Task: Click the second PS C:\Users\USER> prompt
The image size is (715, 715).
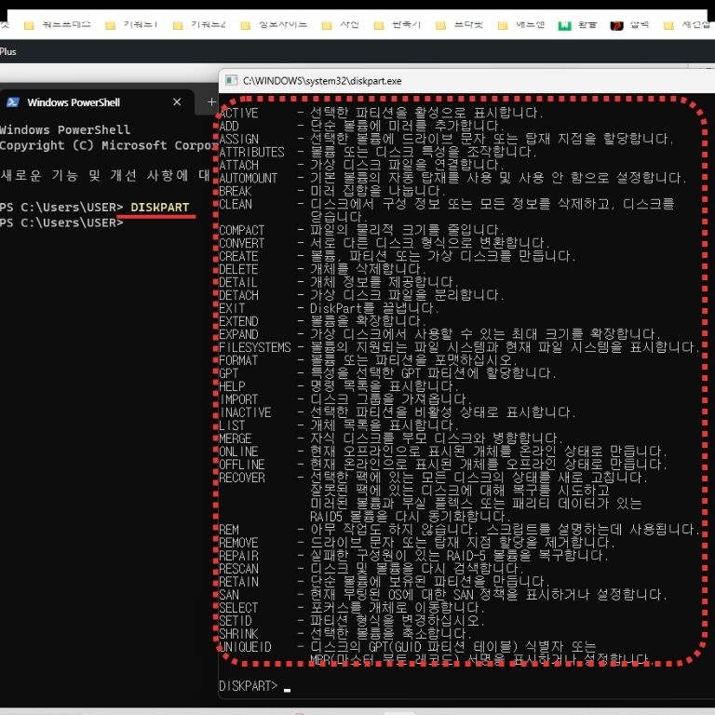Action: click(61, 223)
